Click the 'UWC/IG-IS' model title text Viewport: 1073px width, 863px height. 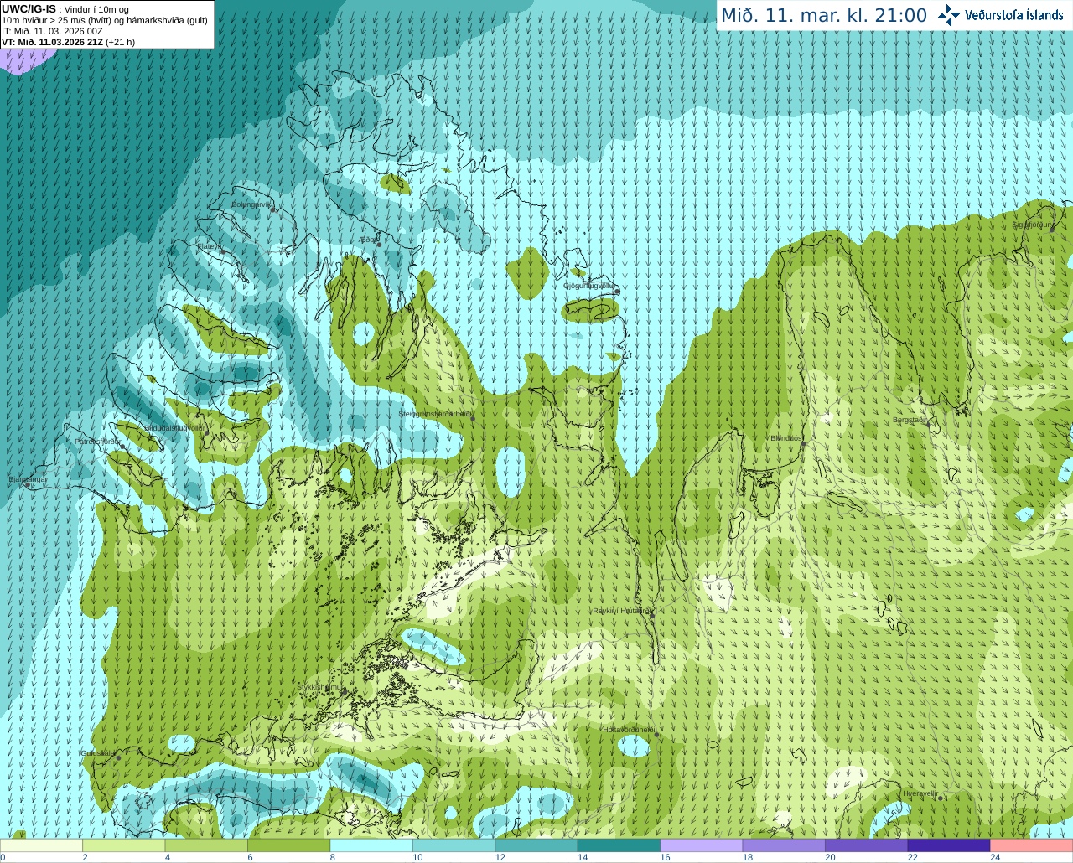click(29, 8)
